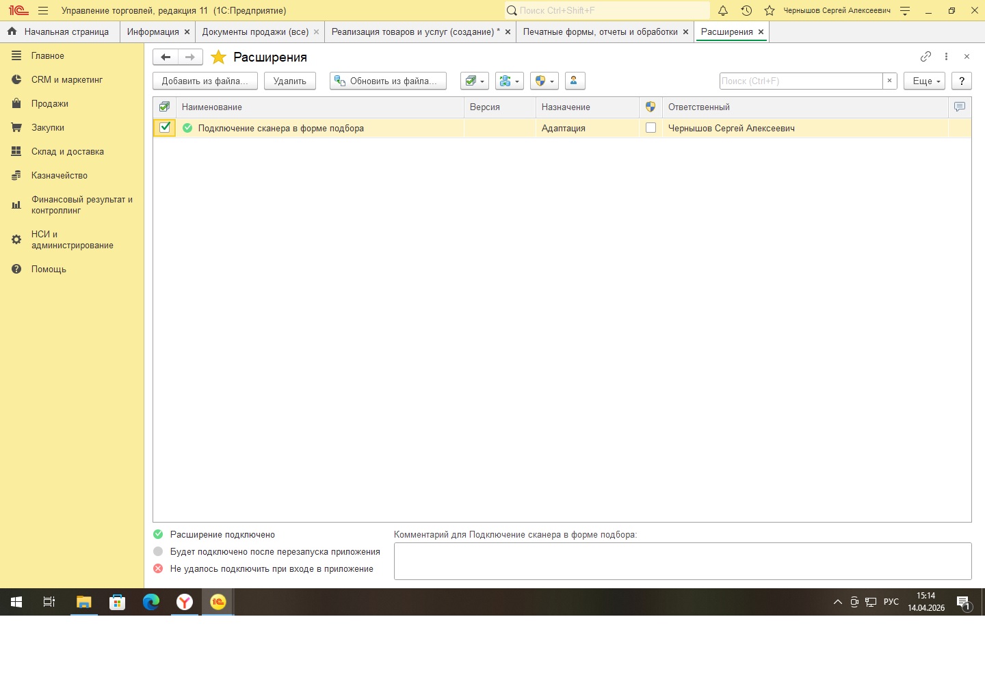Screen dimensions: 985x684
Task: Toggle safe mode checkbox in the Подключение сканера row
Action: coord(651,128)
